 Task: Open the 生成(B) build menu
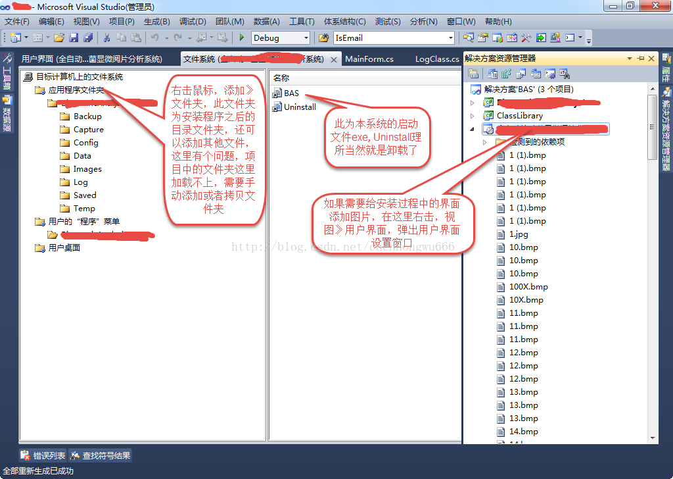click(x=156, y=22)
